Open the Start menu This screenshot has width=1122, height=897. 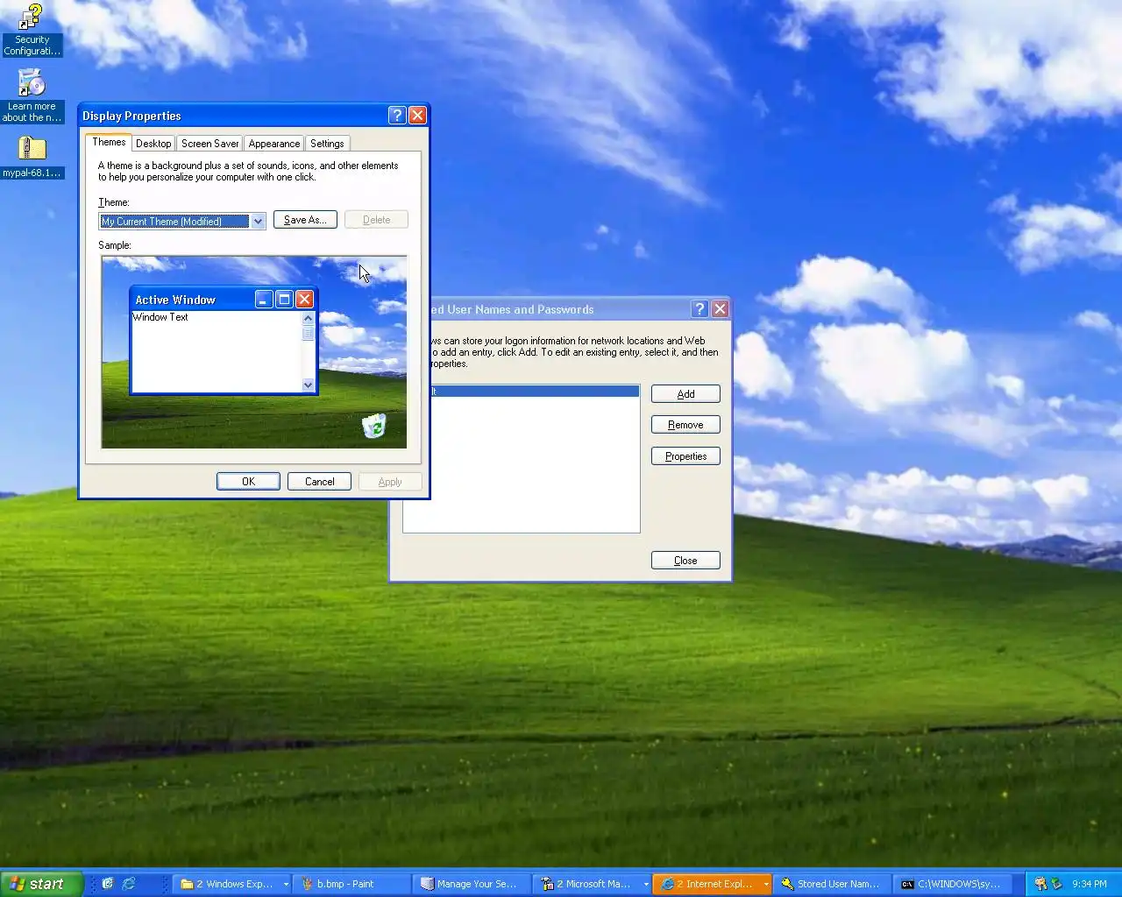pyautogui.click(x=41, y=884)
